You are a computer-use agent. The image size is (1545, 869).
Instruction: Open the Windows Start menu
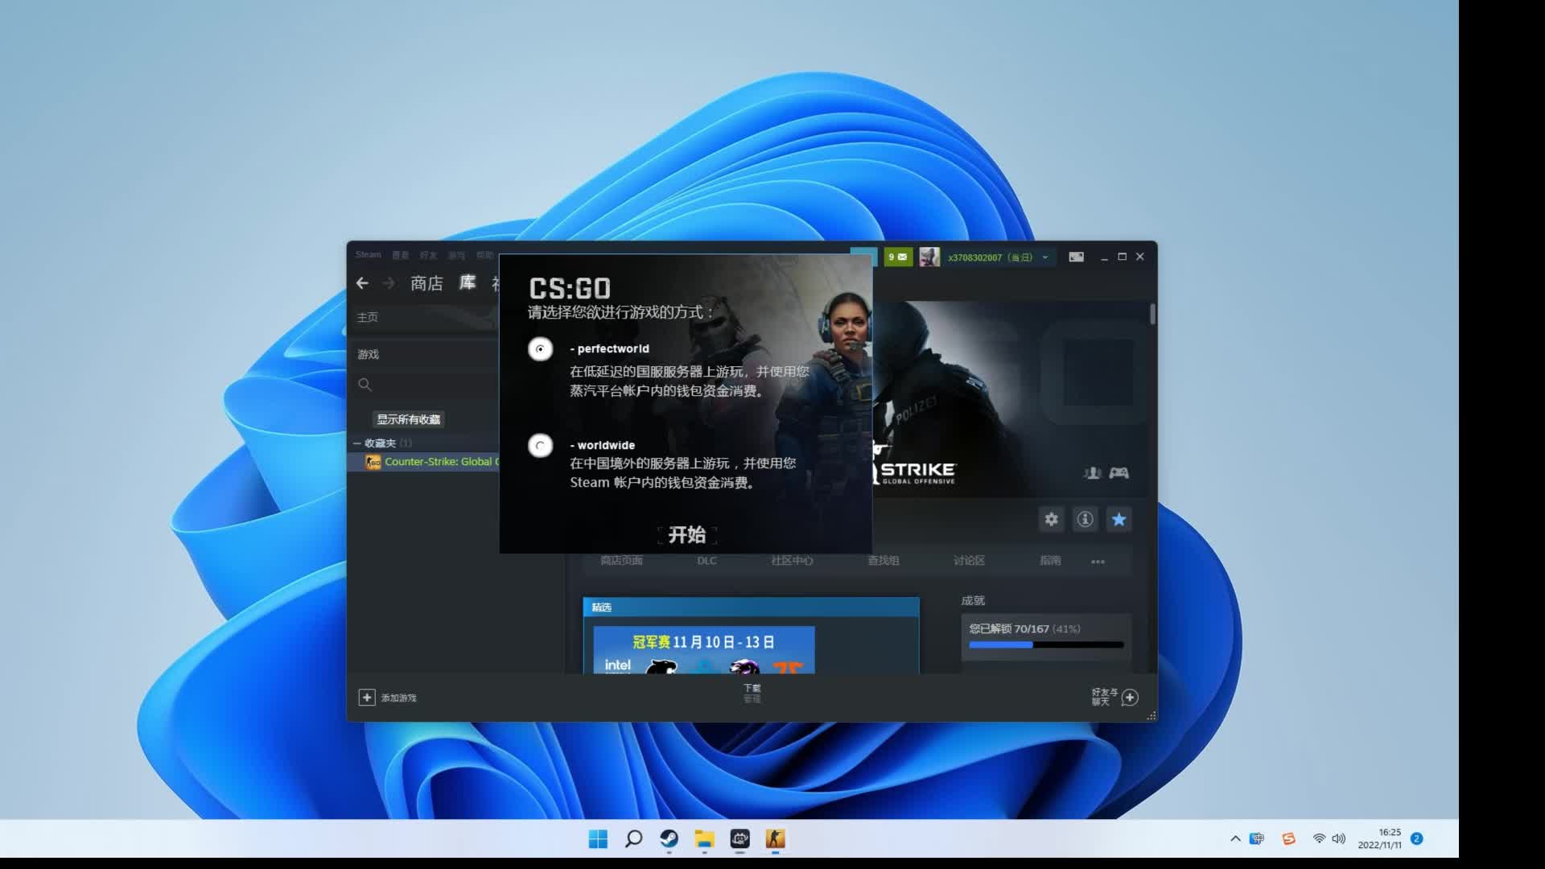(598, 839)
